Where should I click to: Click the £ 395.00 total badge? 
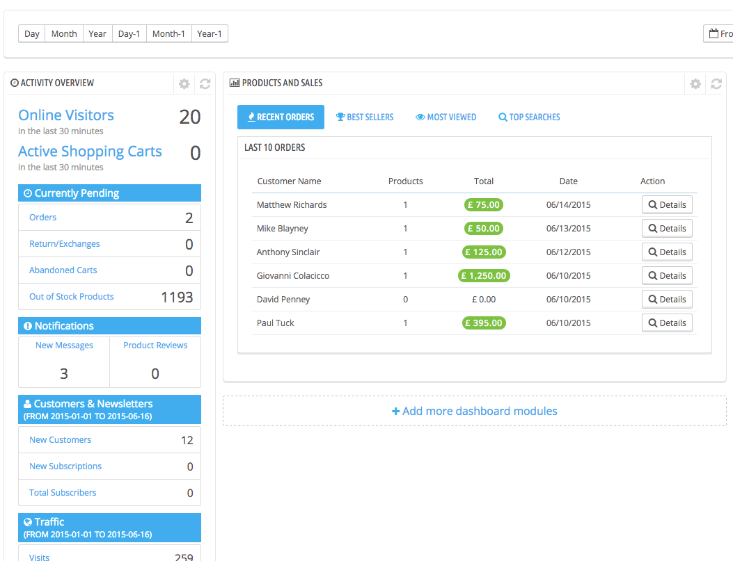484,323
